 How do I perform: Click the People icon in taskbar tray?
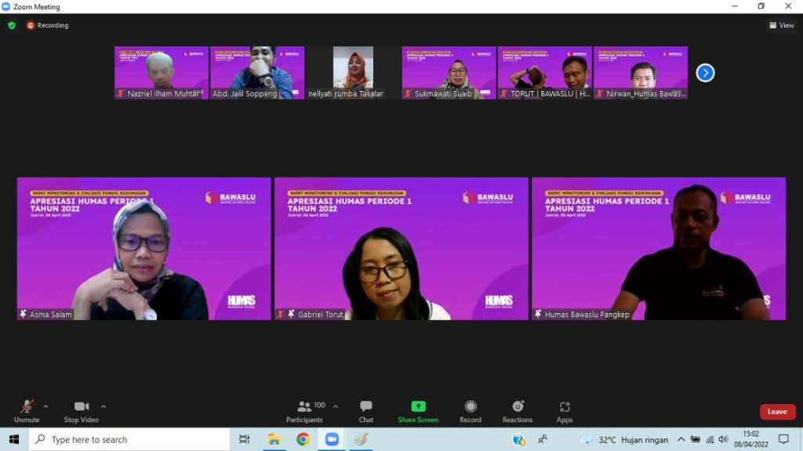point(543,439)
